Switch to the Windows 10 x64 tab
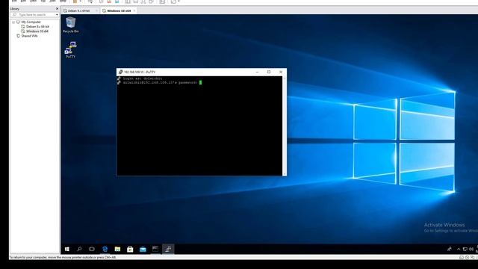478x269 pixels. pyautogui.click(x=119, y=10)
